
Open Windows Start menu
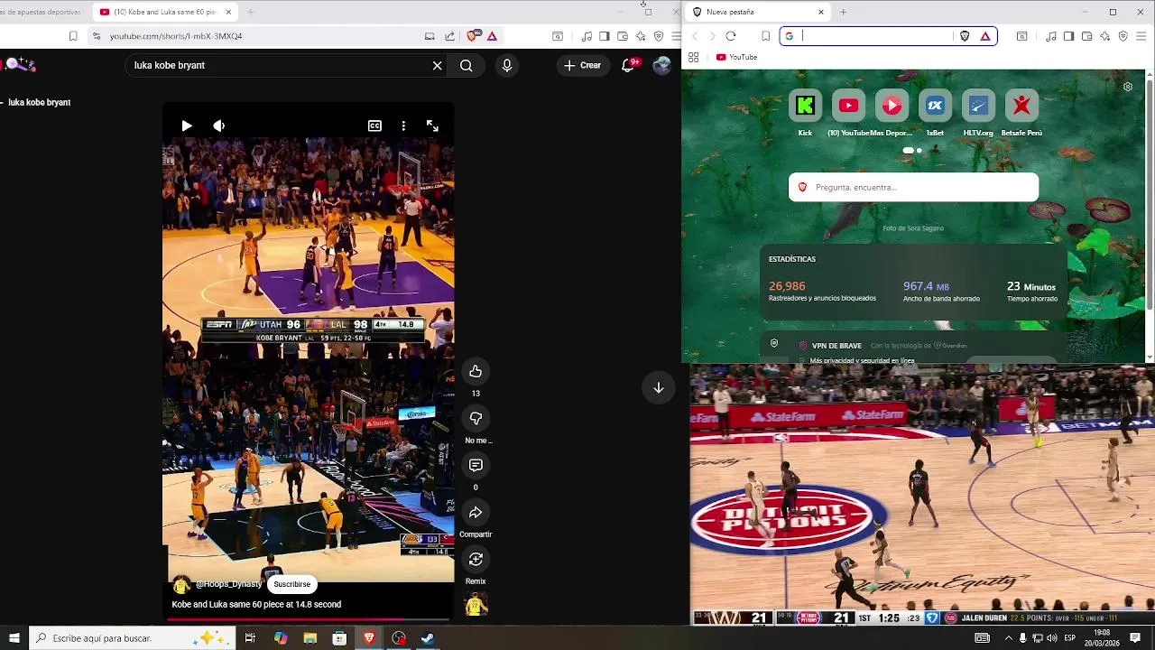[x=14, y=638]
